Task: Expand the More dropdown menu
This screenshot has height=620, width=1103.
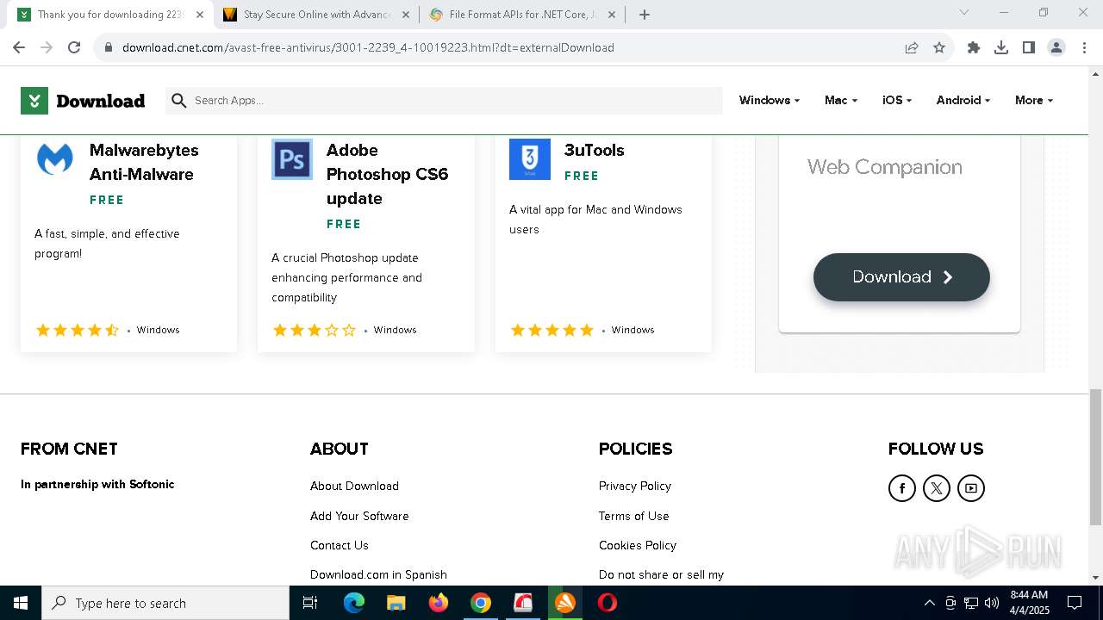Action: click(1034, 101)
